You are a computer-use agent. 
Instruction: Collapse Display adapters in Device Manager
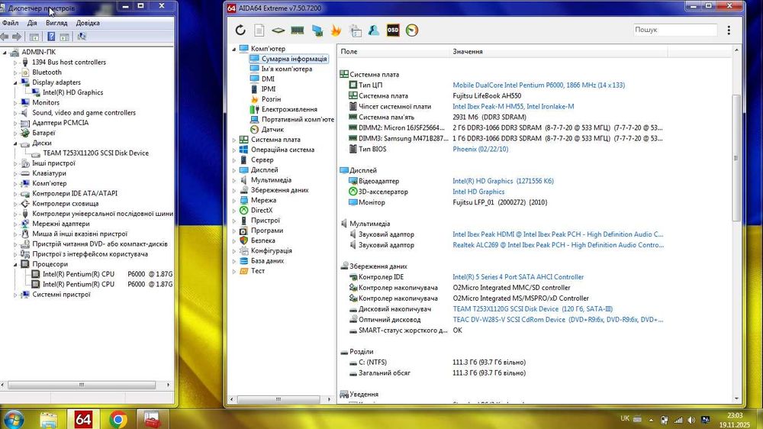[x=15, y=82]
